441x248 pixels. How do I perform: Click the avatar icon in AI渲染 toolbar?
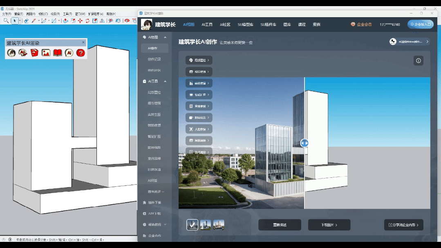[x=11, y=53]
